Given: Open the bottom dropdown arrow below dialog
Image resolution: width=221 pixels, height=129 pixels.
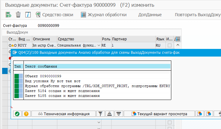Looking at the screenshot, I should [98, 127].
